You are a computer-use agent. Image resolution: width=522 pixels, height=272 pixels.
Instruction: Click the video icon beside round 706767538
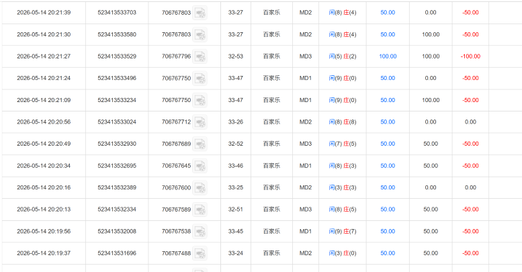pos(200,232)
